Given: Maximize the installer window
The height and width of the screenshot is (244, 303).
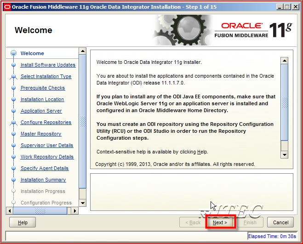Looking at the screenshot, I should point(287,7).
